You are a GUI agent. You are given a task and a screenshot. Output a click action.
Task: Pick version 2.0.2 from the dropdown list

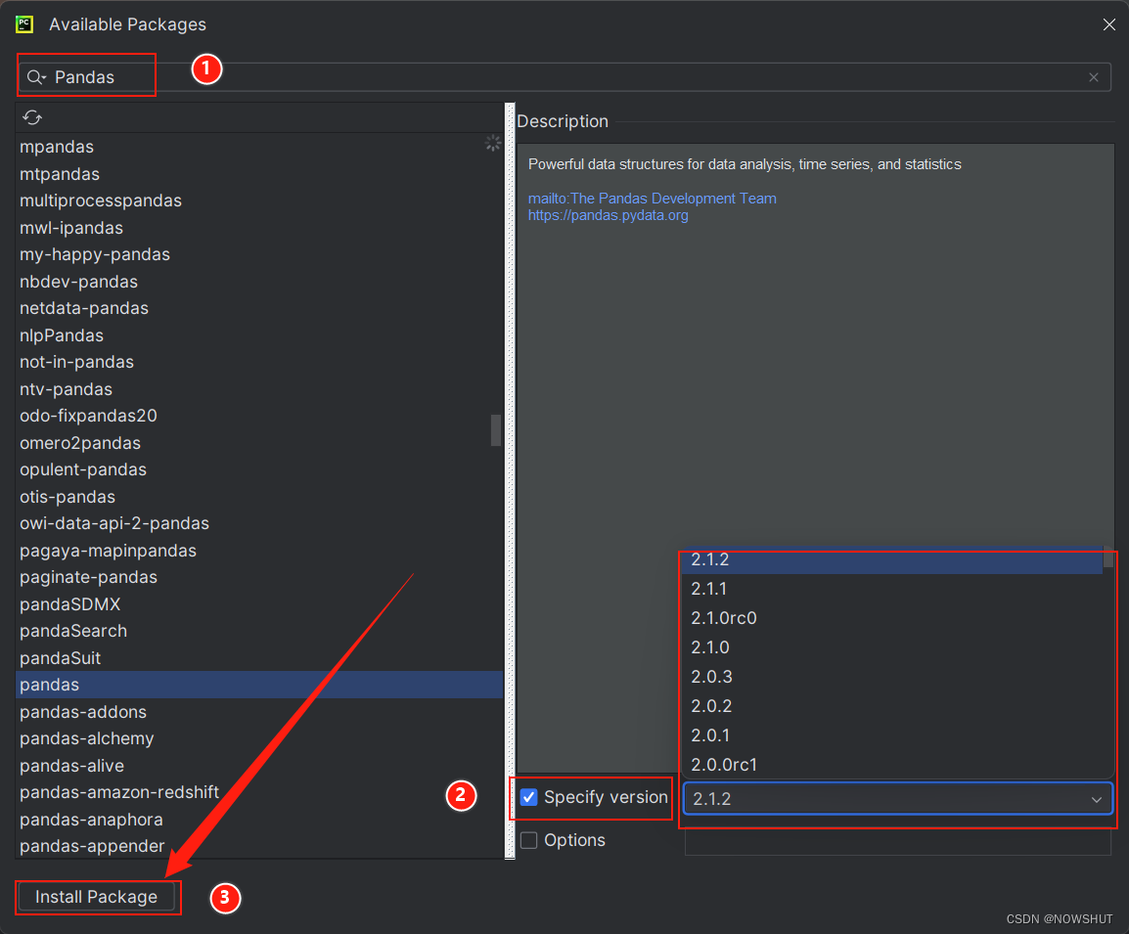[891, 707]
